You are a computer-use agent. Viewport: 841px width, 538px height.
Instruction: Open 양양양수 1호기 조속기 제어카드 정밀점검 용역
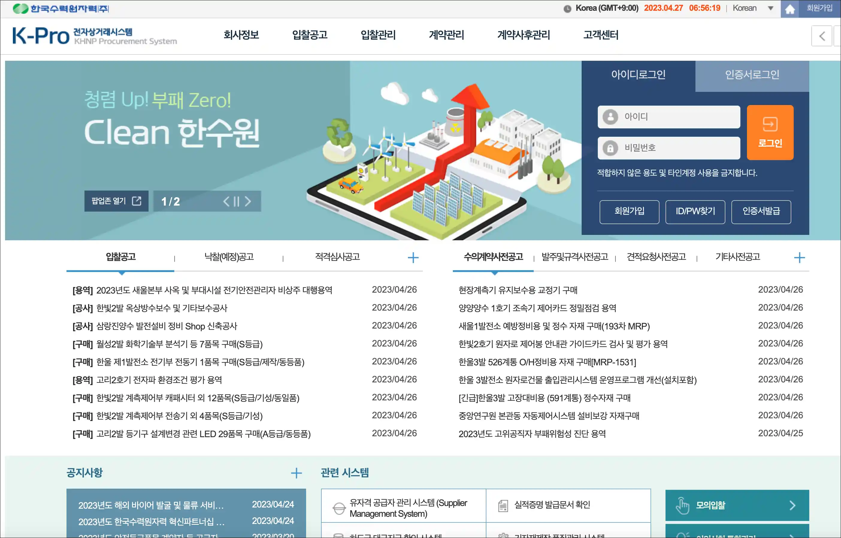(x=538, y=308)
